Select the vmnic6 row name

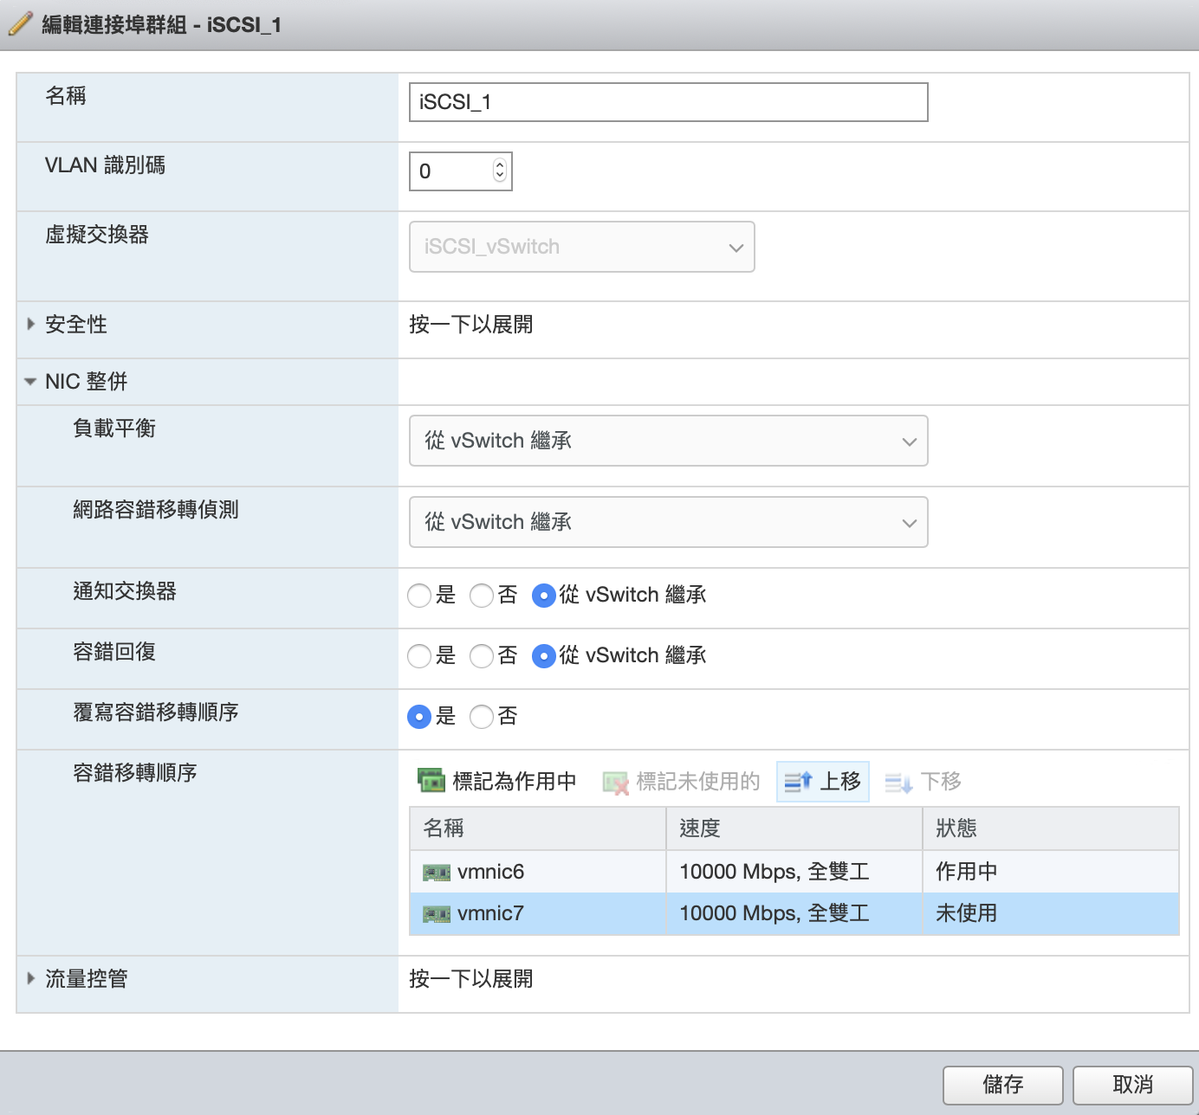pos(490,872)
